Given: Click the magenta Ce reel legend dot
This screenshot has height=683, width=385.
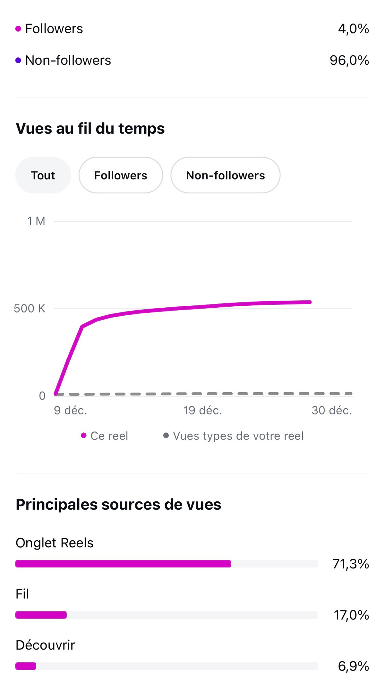Looking at the screenshot, I should tap(84, 435).
